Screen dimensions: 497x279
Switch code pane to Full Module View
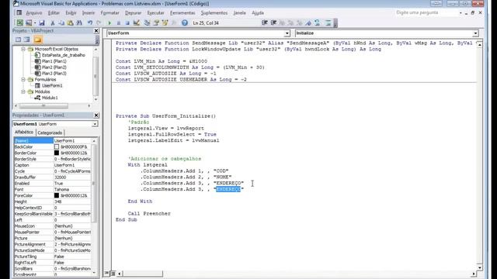click(113, 274)
